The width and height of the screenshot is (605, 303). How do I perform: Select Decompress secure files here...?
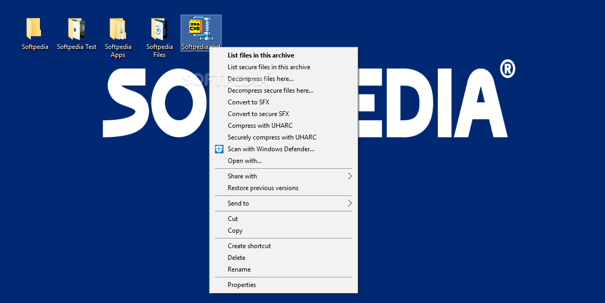point(284,91)
